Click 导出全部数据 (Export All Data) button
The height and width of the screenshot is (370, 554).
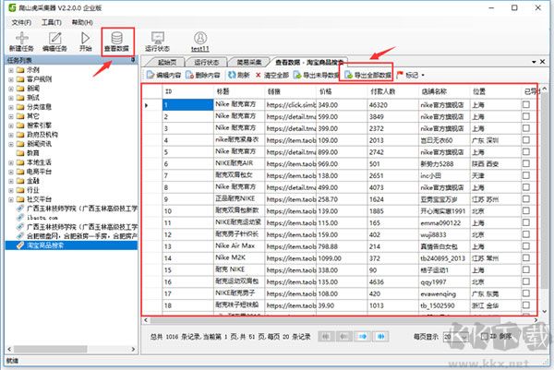coord(367,75)
